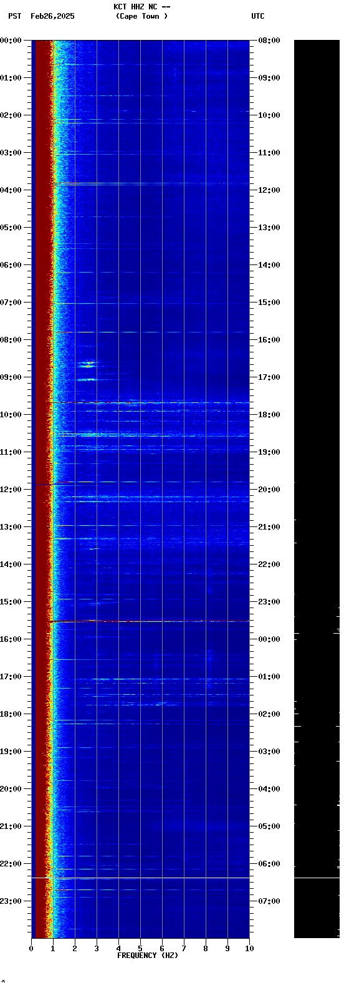Screen dimensions: 344x988
Task: Click the PST time label '19:00'
Action: (11, 752)
